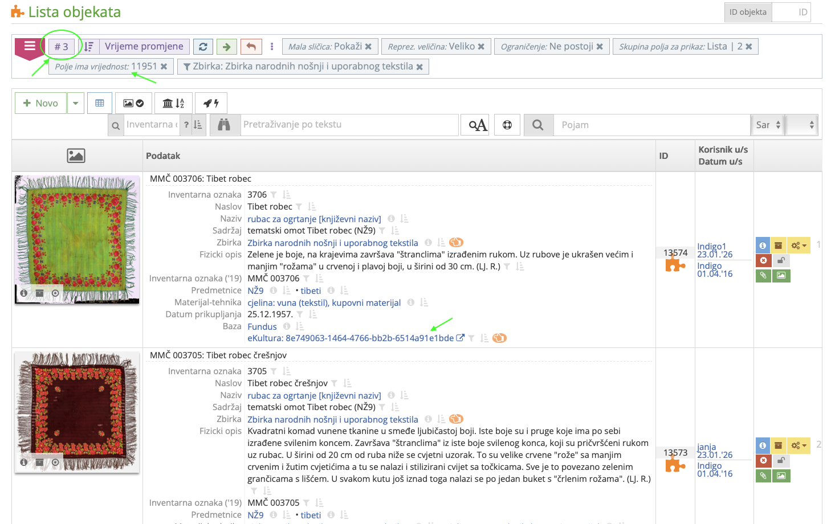The width and height of the screenshot is (831, 524).
Task: Click the rocket/lightning quick actions toolbar icon
Action: tap(210, 103)
